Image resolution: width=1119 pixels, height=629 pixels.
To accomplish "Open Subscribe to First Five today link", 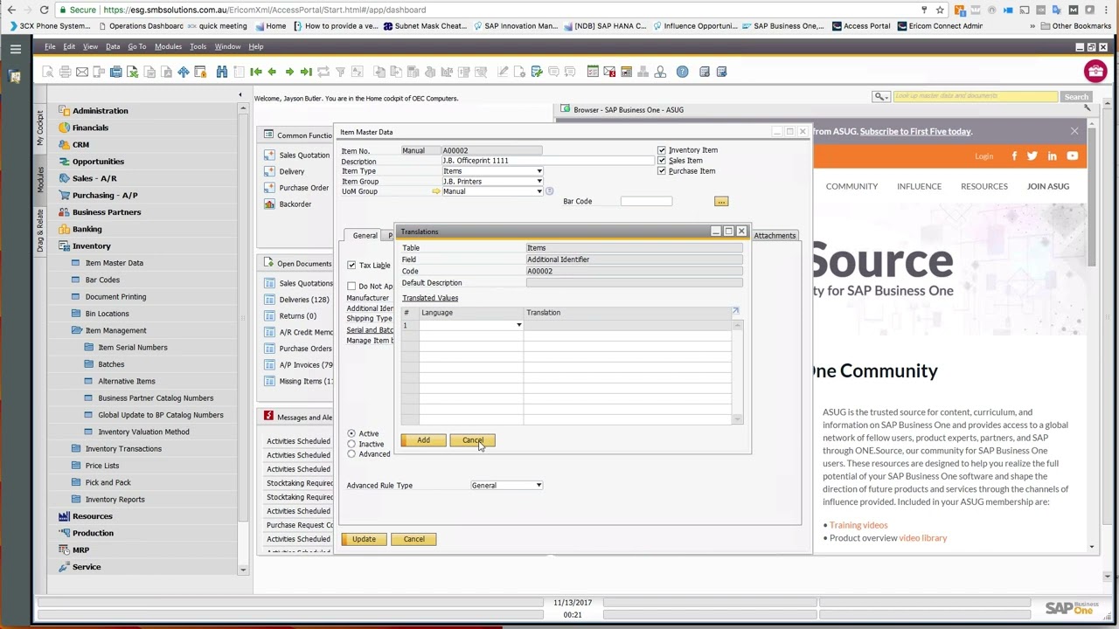I will tap(915, 131).
